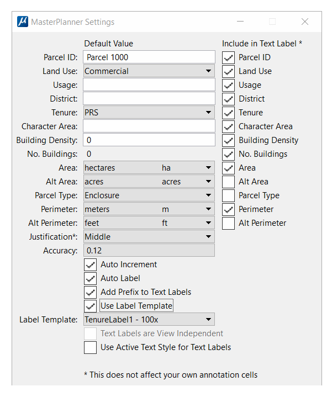Screen dimensions: 332x397
Task: Open the Land Use dropdown
Action: coord(149,71)
